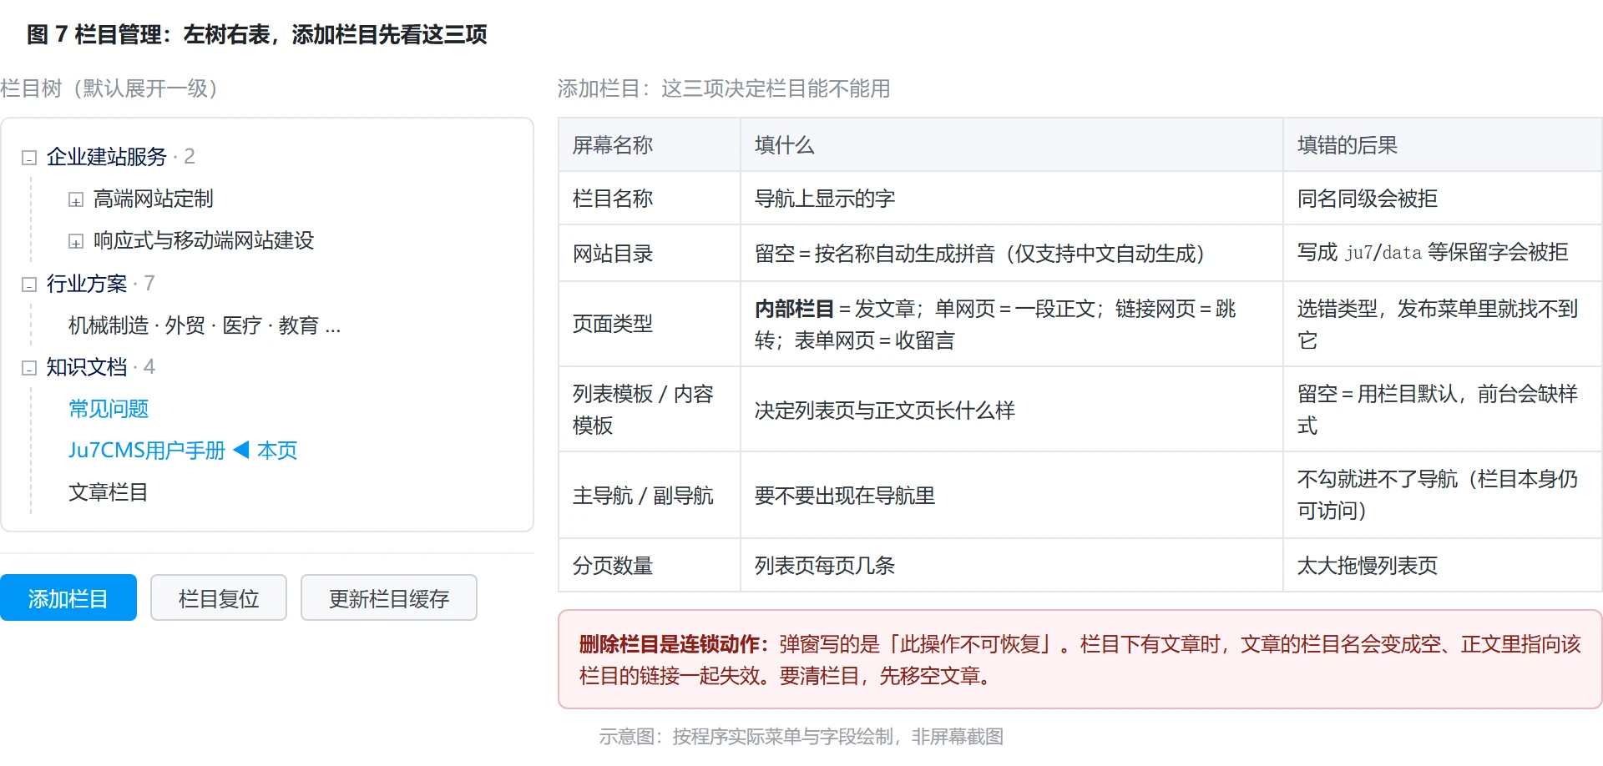Click the 主导航 / 副导航 cell
1603x766 pixels.
tap(650, 496)
